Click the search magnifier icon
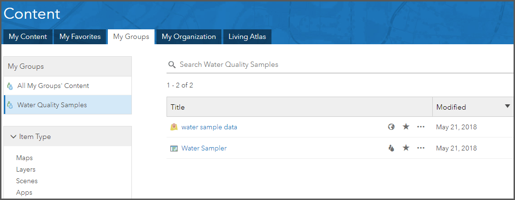 [x=171, y=65]
